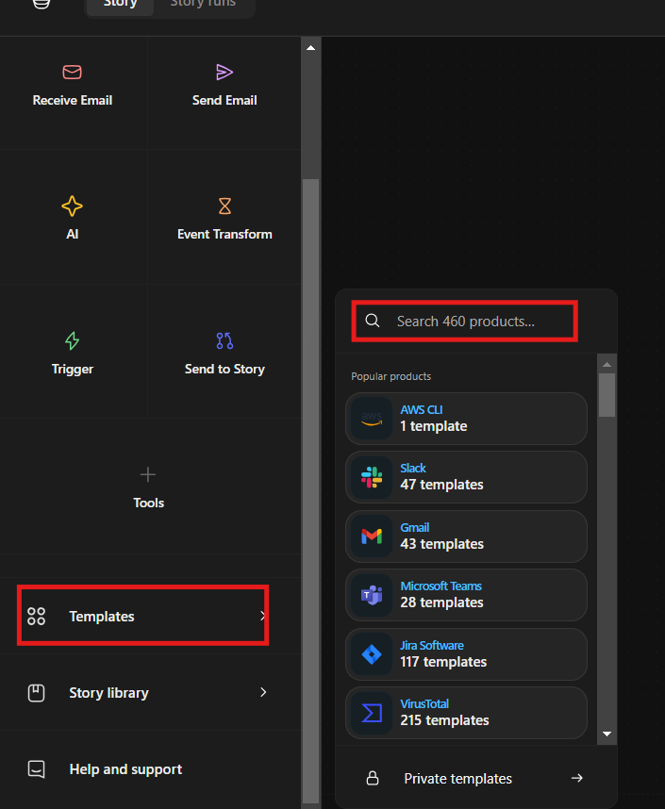
Task: Switch to the Story runs tab
Action: click(x=203, y=4)
